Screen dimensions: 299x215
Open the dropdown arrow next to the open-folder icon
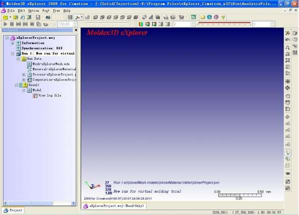pyautogui.click(x=10, y=17)
